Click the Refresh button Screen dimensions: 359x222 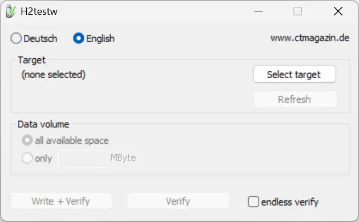[x=295, y=99]
